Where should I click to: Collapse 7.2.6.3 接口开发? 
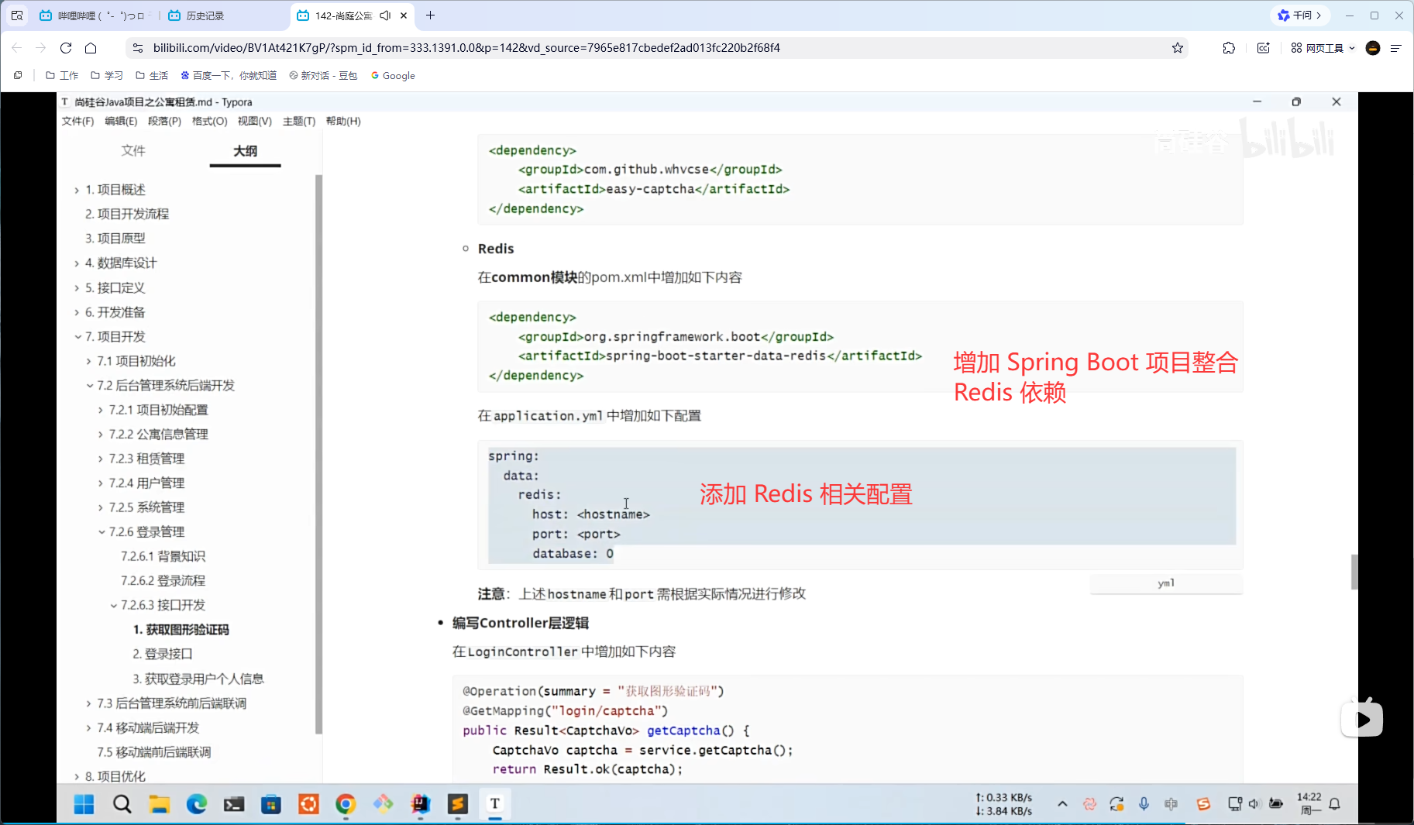[113, 606]
